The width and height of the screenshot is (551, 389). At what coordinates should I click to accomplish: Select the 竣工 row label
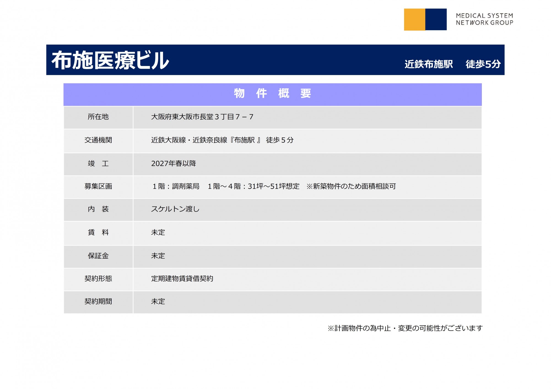click(x=98, y=164)
